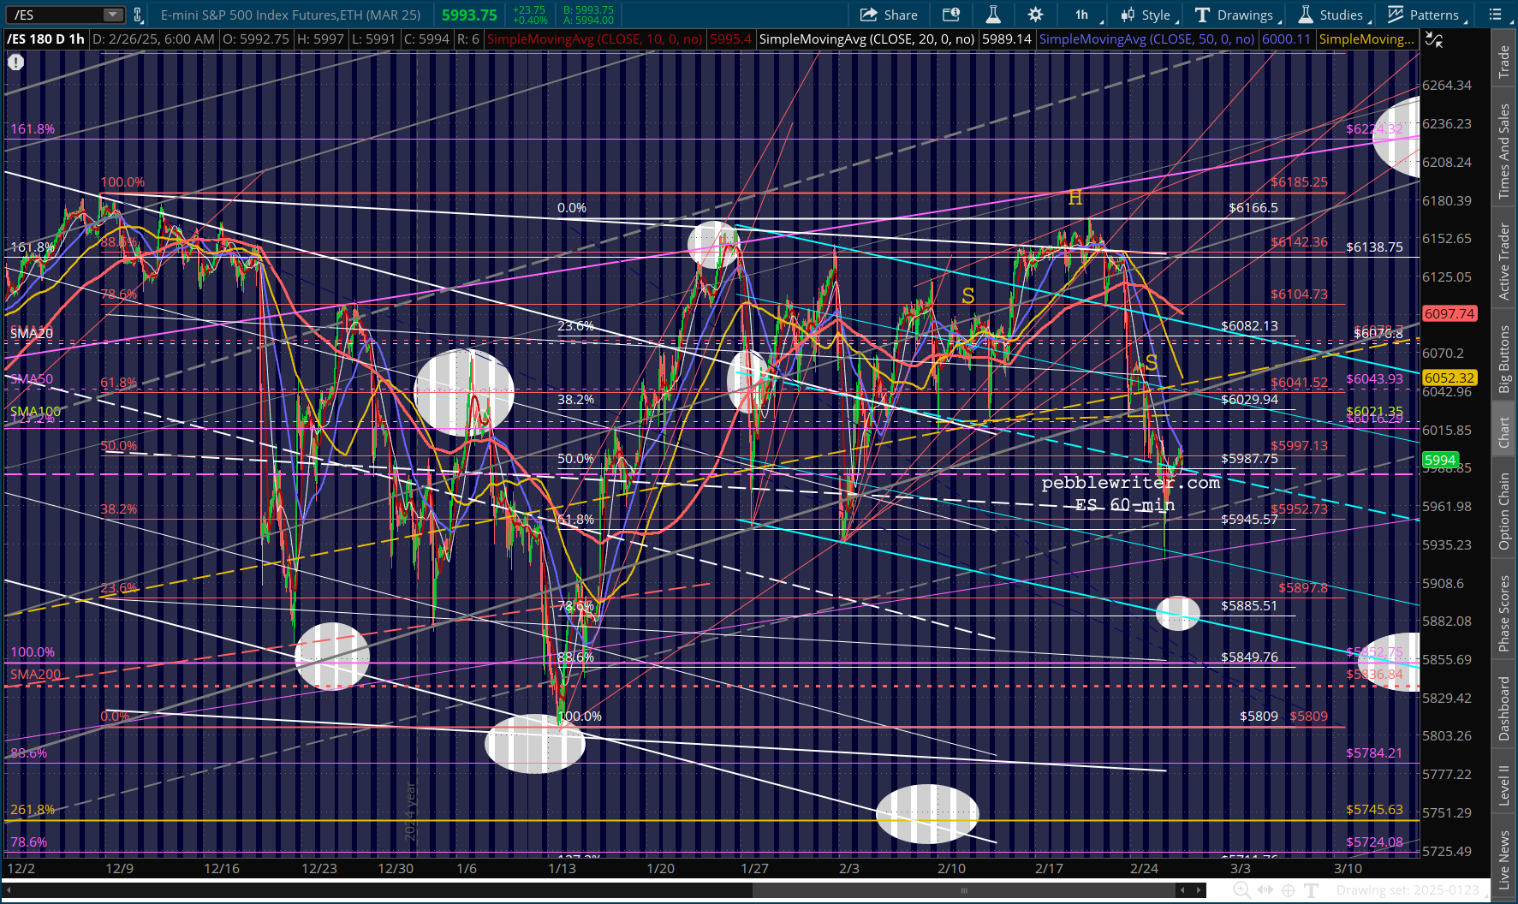Open the Style dropdown menu
Screen dimensions: 1518x904
[1150, 15]
